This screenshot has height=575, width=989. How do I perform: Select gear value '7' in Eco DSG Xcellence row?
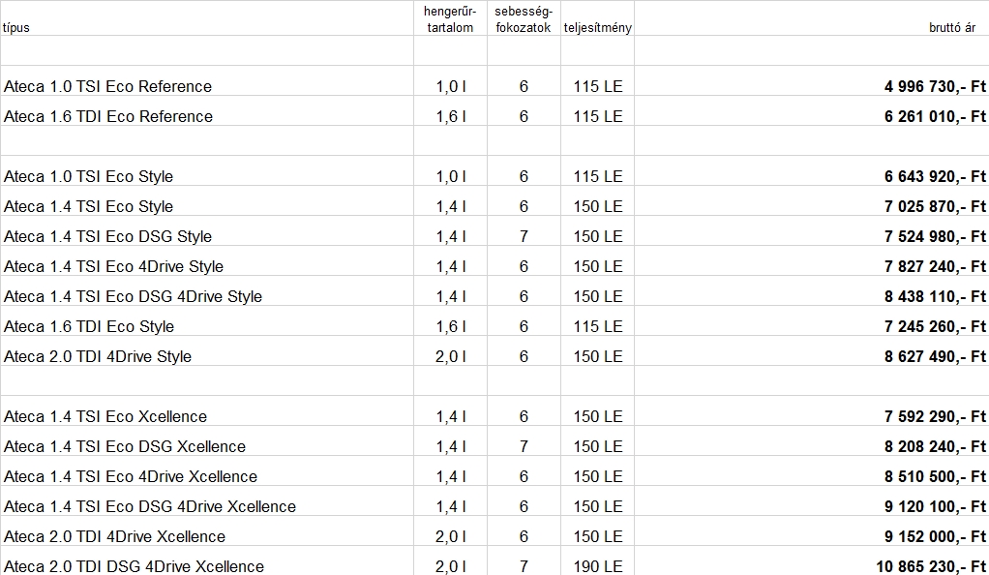[x=524, y=441]
